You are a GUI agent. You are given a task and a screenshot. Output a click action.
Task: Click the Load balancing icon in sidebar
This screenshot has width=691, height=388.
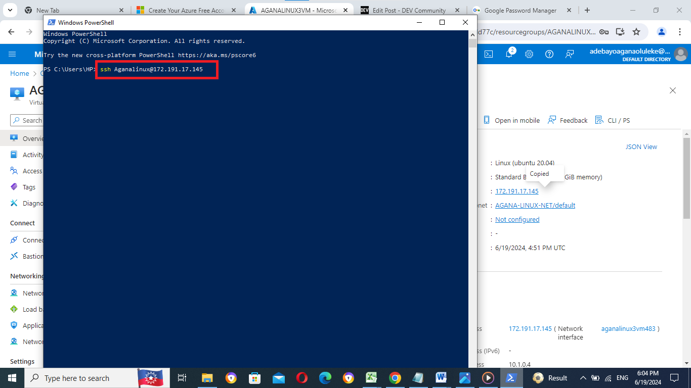[x=14, y=309]
